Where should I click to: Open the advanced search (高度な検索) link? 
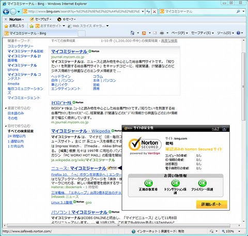pyautogui.click(x=169, y=41)
